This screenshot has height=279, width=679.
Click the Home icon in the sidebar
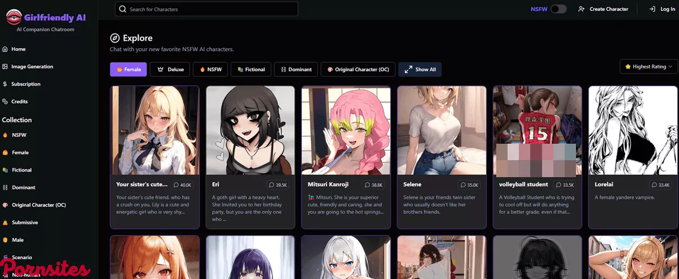click(x=5, y=49)
